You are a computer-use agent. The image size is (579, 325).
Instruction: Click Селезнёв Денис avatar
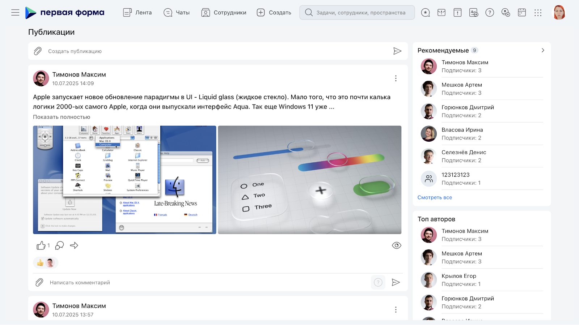click(x=429, y=156)
